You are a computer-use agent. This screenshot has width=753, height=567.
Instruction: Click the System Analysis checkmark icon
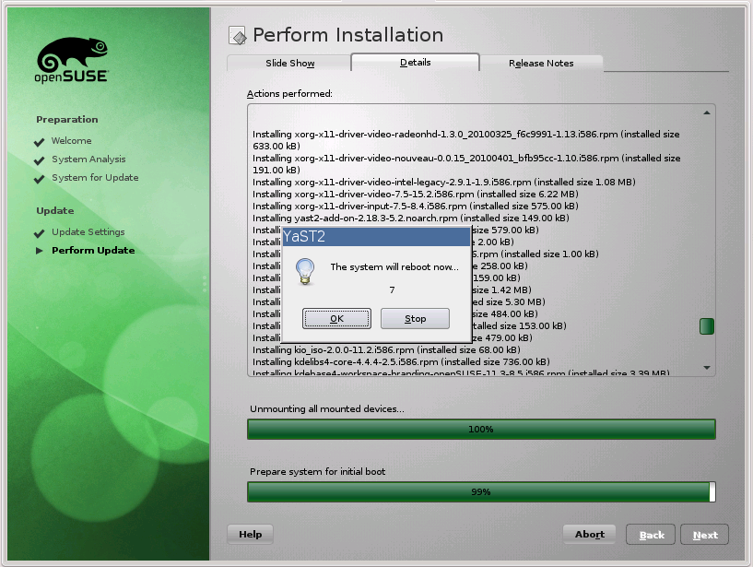click(40, 160)
